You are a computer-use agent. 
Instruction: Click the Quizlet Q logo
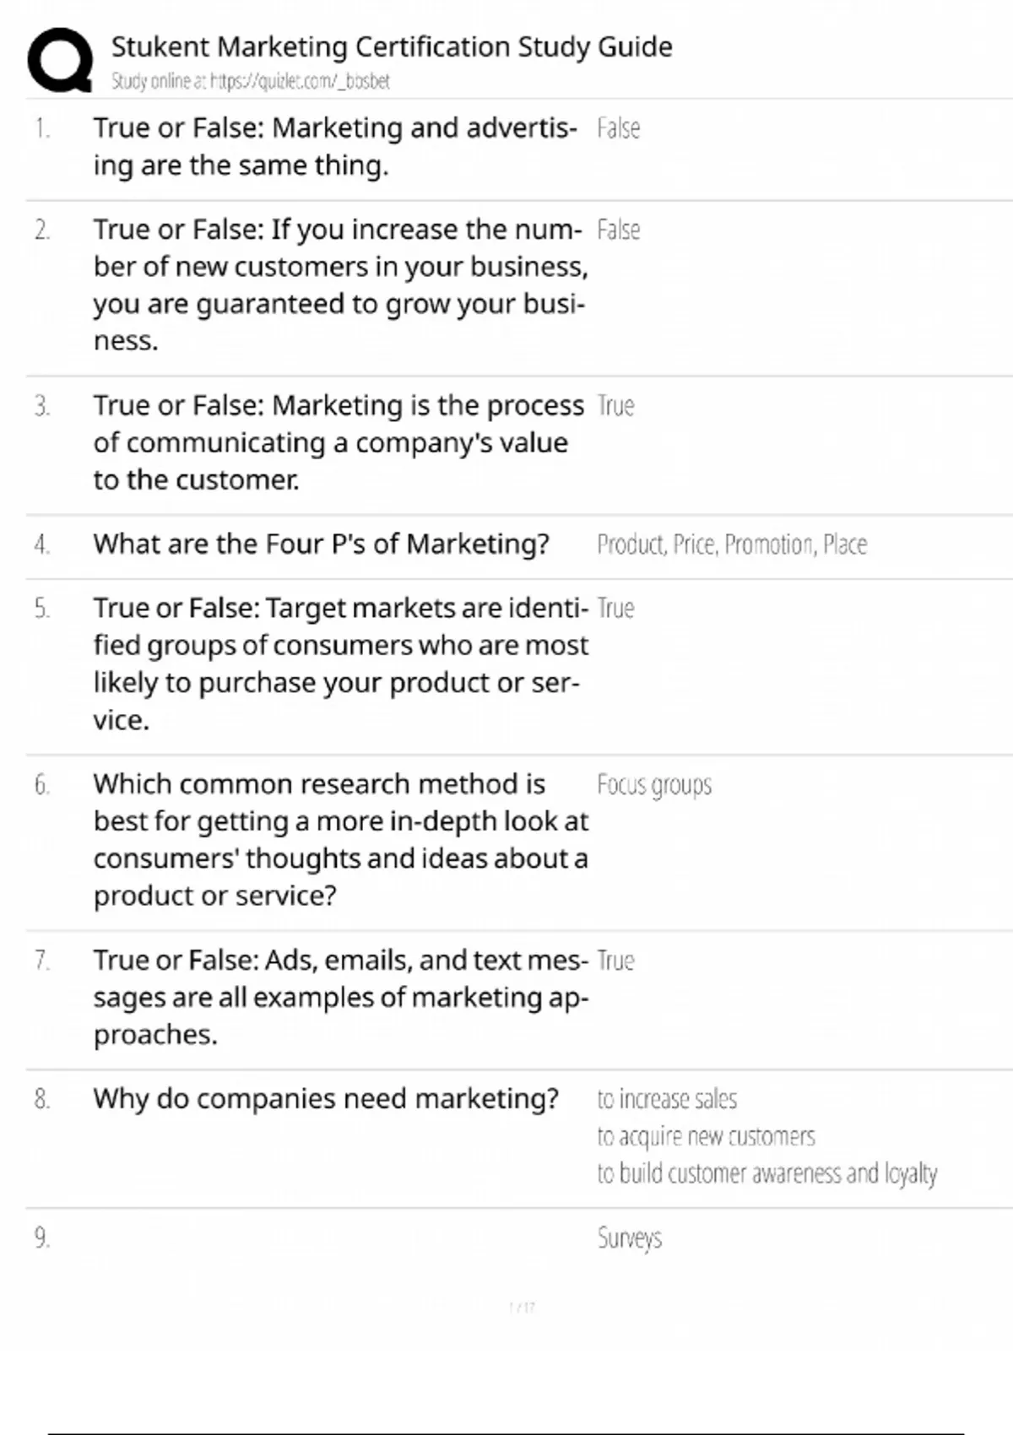60,60
